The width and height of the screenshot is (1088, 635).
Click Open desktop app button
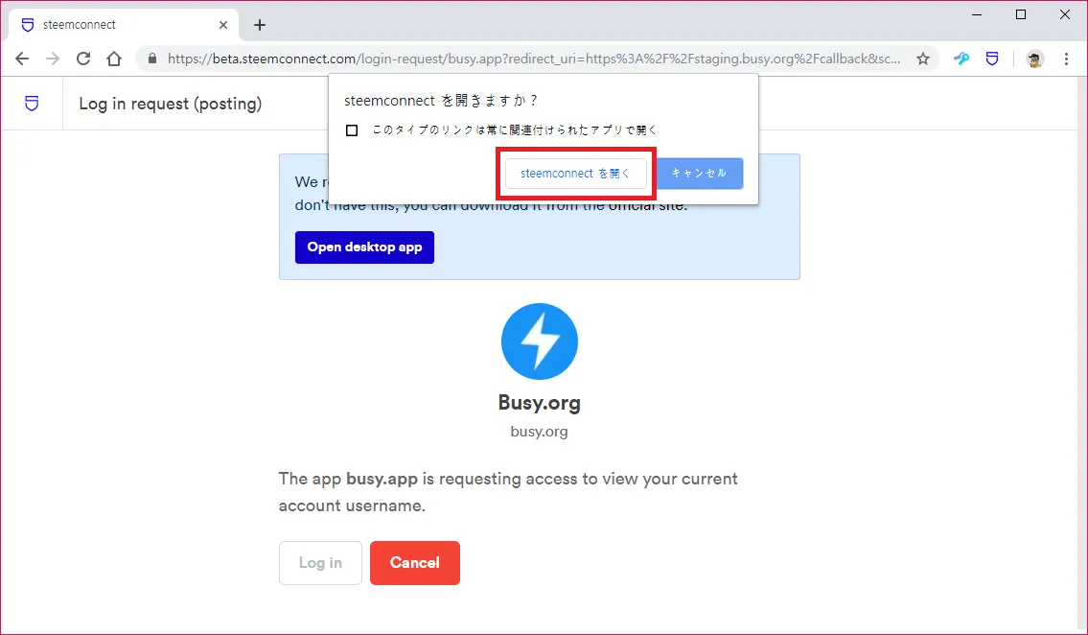coord(364,247)
